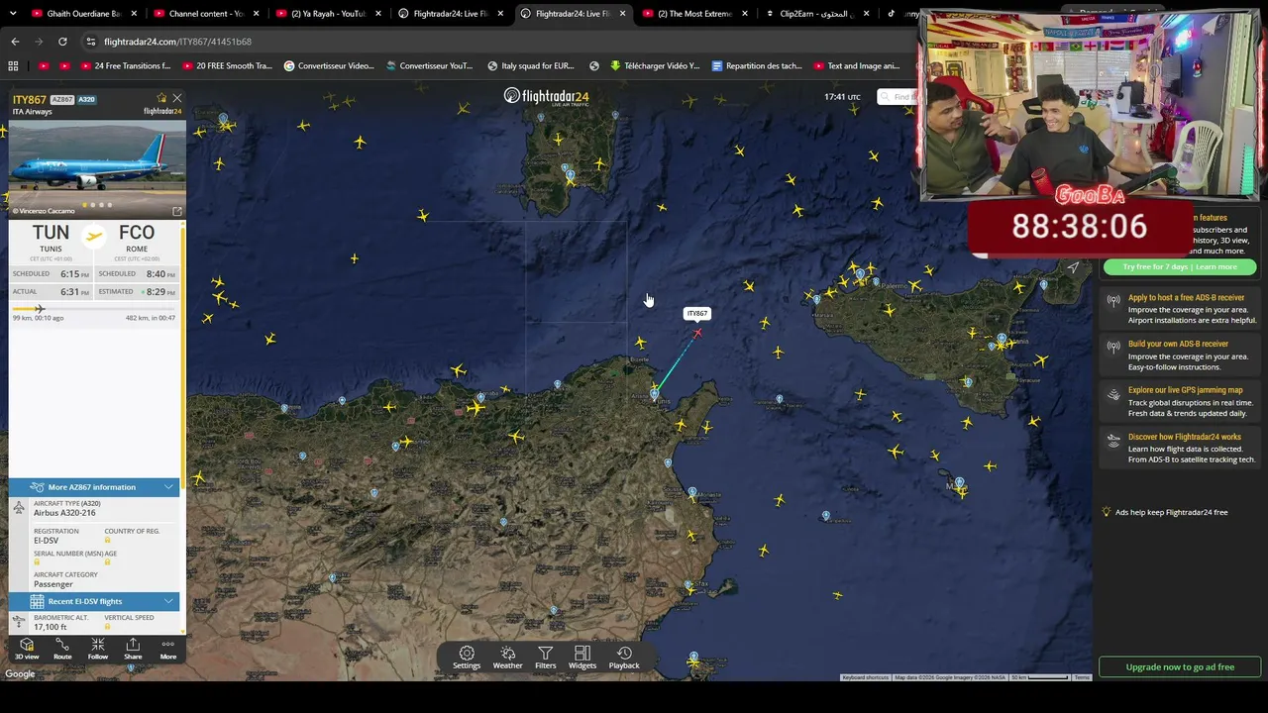Open the Télécharger Vidéo Y... bookmark

tap(655, 66)
